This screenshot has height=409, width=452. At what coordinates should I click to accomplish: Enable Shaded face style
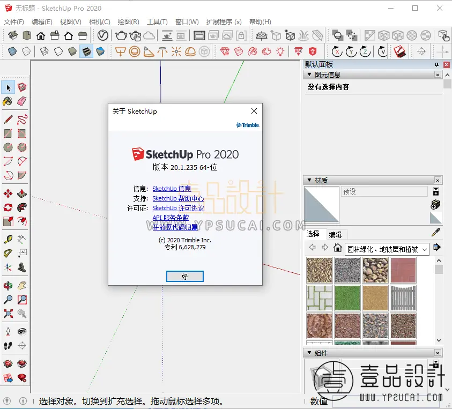(72, 51)
